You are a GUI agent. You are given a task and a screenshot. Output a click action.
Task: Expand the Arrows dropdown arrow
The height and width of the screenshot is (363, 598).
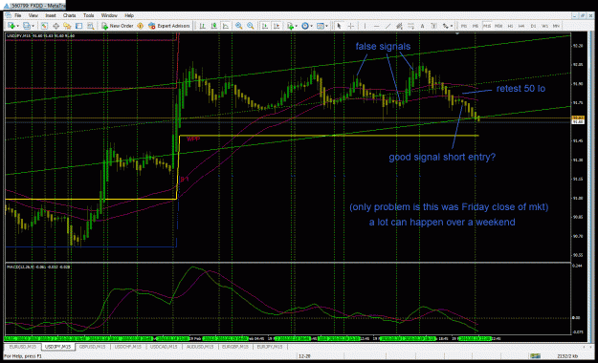pyautogui.click(x=452, y=26)
